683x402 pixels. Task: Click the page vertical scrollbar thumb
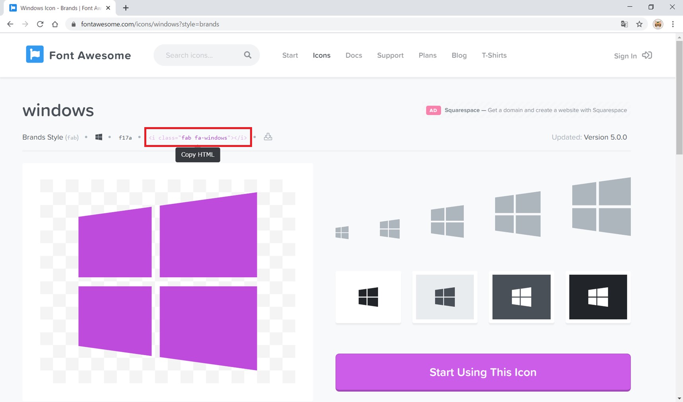(x=679, y=97)
